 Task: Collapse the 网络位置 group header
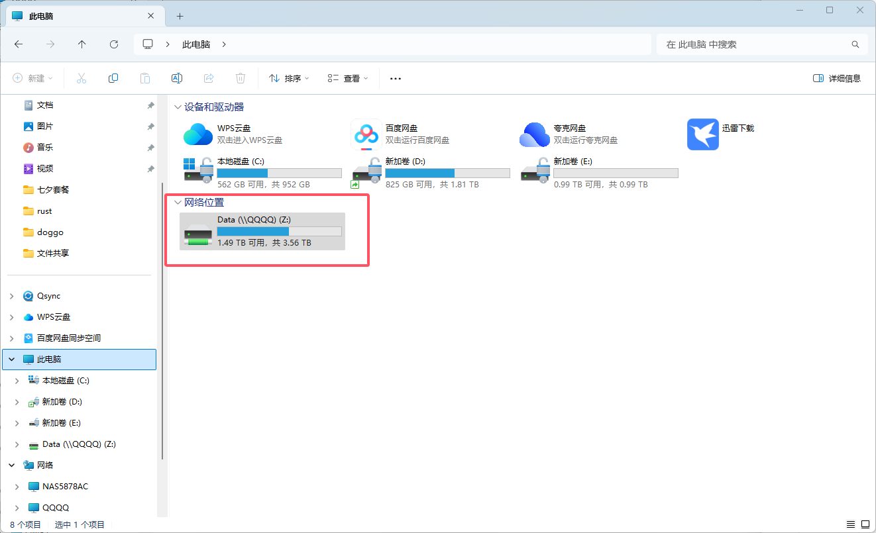tap(177, 203)
